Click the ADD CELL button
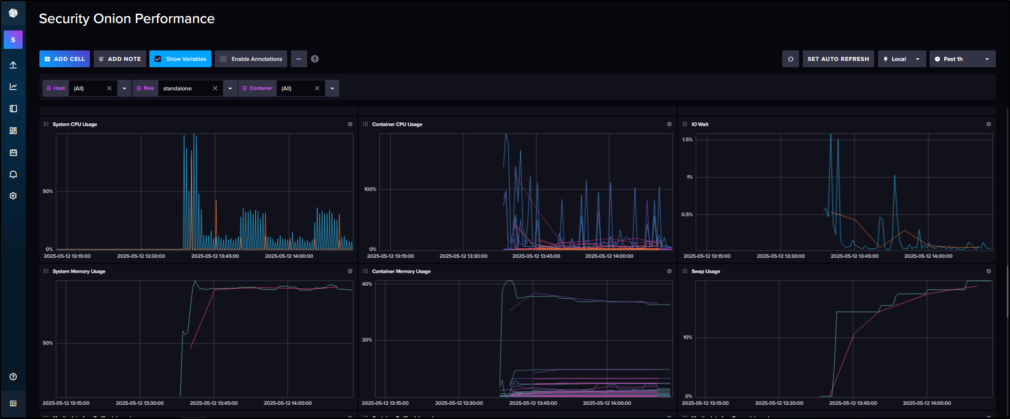The height and width of the screenshot is (419, 1010). [x=65, y=59]
